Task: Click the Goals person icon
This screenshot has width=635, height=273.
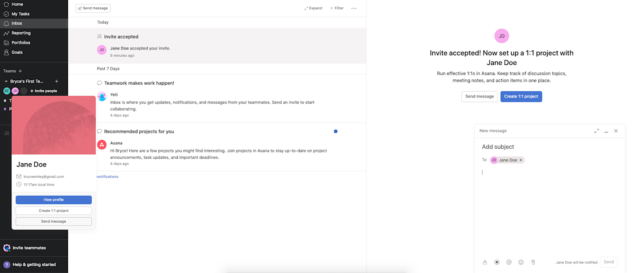Action: pos(6,52)
